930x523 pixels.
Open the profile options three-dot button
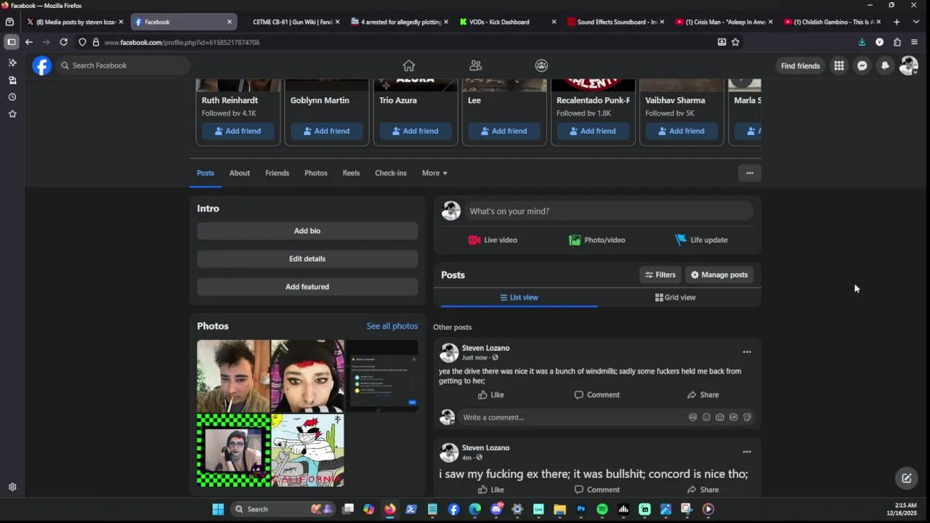tap(750, 173)
